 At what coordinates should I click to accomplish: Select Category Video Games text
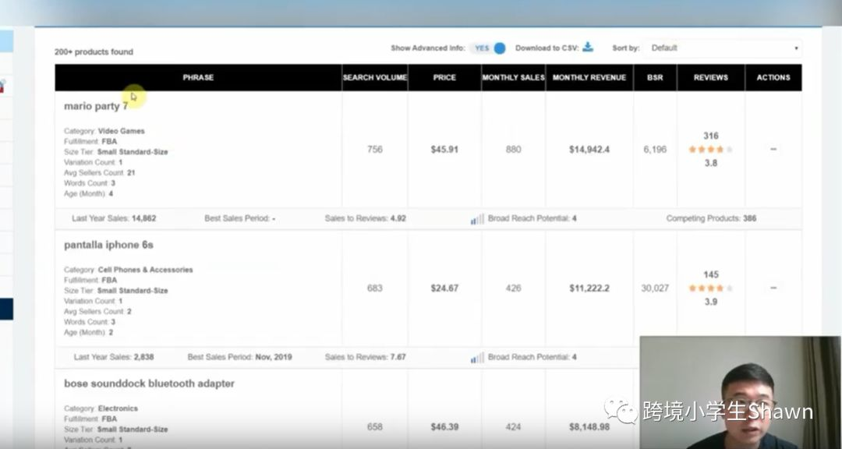104,131
